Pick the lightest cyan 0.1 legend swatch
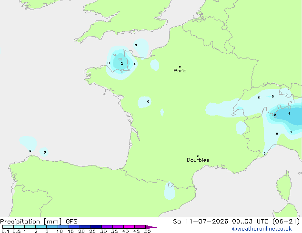 point(8,227)
